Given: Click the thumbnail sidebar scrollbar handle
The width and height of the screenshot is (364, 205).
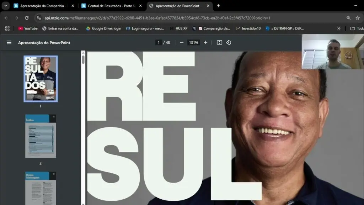Looking at the screenshot, I should (83, 59).
